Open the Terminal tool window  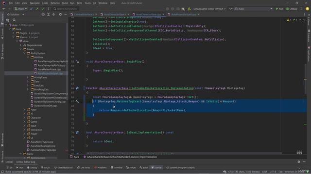coord(117,168)
